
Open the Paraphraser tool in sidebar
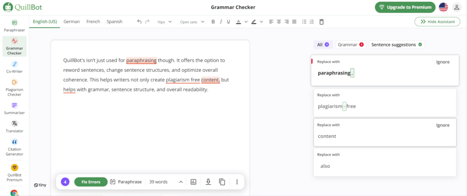point(14,25)
